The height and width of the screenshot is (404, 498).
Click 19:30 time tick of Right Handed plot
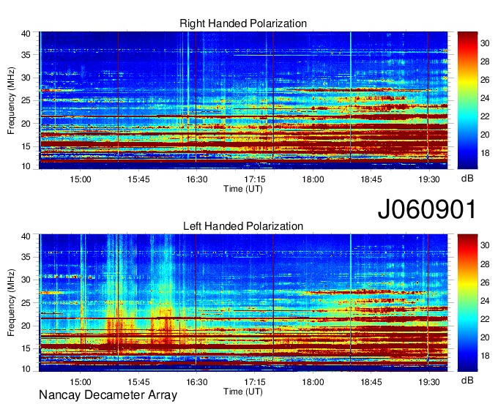[429, 179]
